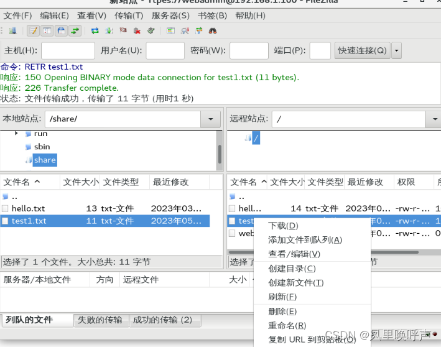The height and width of the screenshot is (347, 441).
Task: Choose 查看/编辑(V) from context menu
Action: click(312, 254)
